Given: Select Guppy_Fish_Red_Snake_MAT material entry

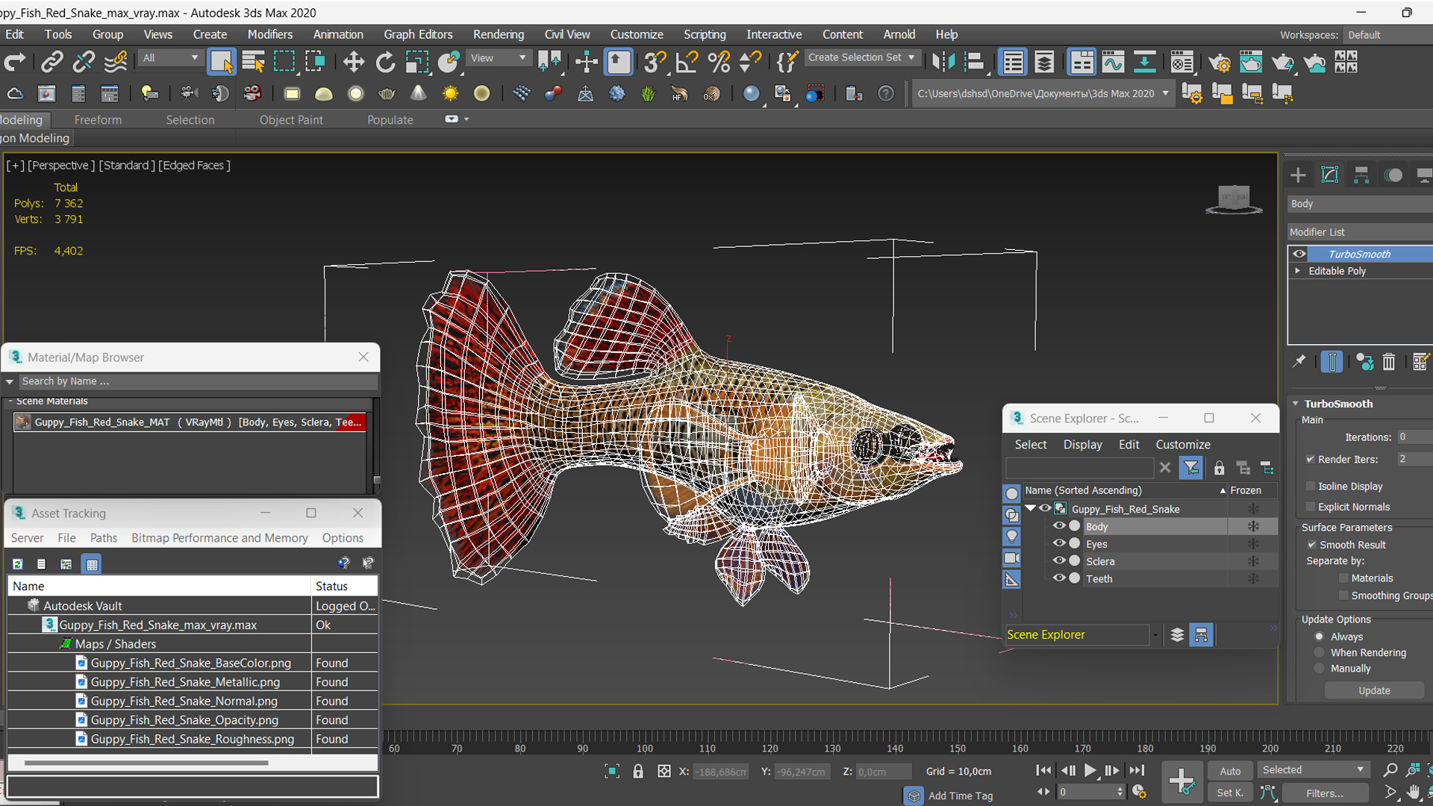Looking at the screenshot, I should click(190, 422).
